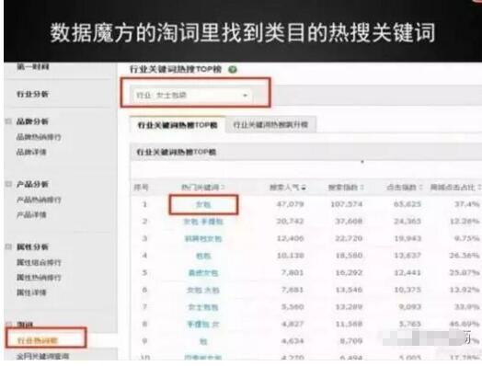Go to 行业分析 in the sidebar
Screen dimensions: 482x366
point(32,94)
